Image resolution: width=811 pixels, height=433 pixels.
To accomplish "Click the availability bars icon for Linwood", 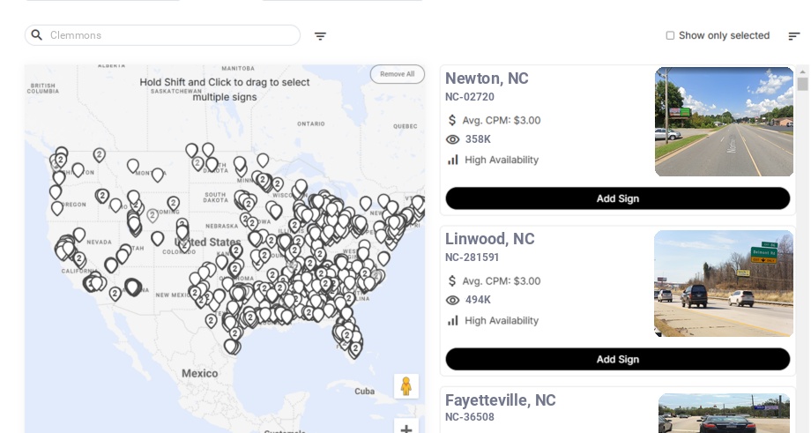I will click(x=453, y=320).
